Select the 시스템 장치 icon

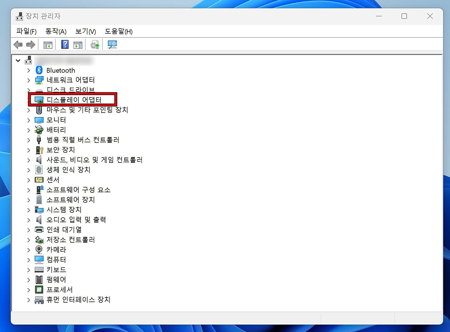pos(39,210)
